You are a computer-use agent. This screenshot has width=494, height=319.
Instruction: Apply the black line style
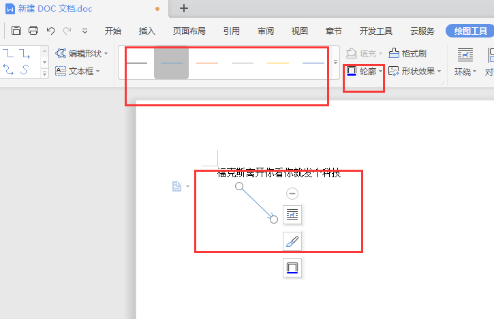[137, 63]
